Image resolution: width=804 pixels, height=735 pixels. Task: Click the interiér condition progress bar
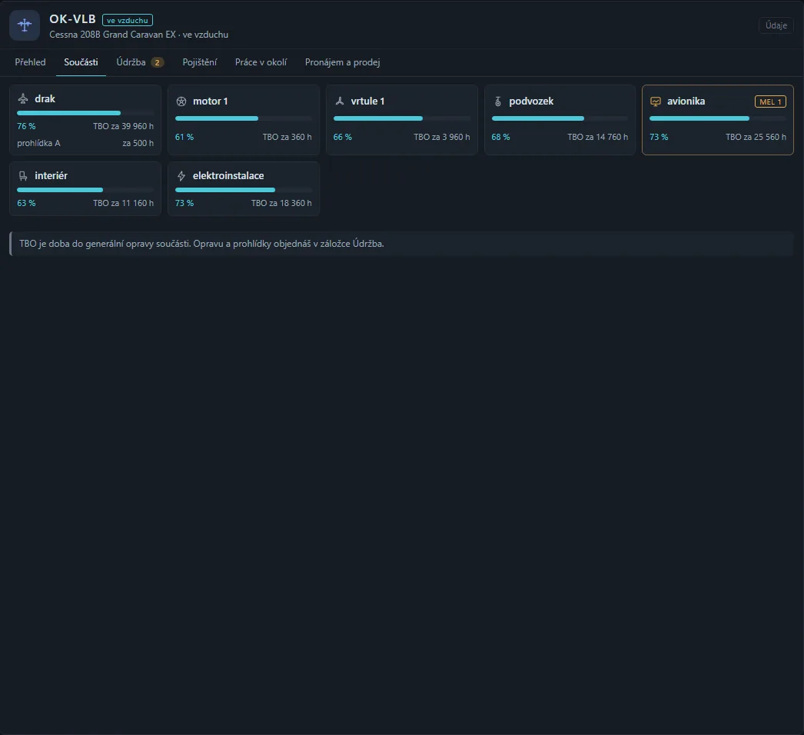(x=85, y=190)
